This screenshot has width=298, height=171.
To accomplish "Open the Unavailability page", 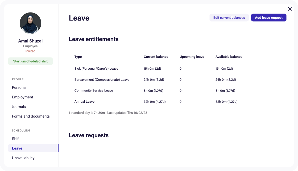I will coord(23,158).
